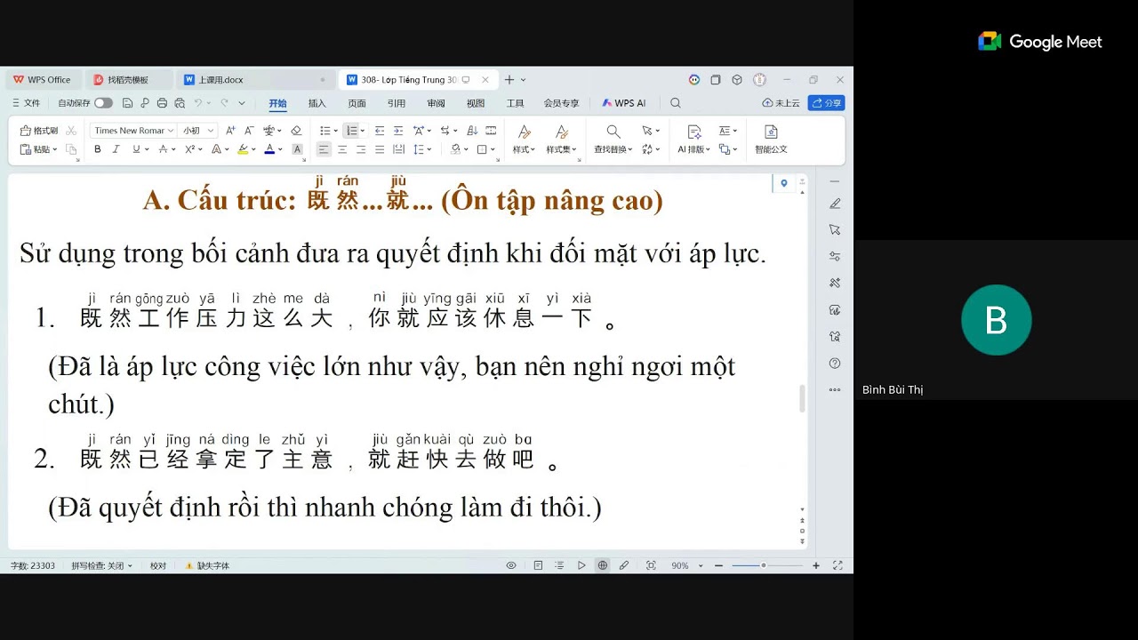Screen dimensions: 1138x640
Task: Click the colorful AI assistant icon in title bar
Action: pos(694,80)
